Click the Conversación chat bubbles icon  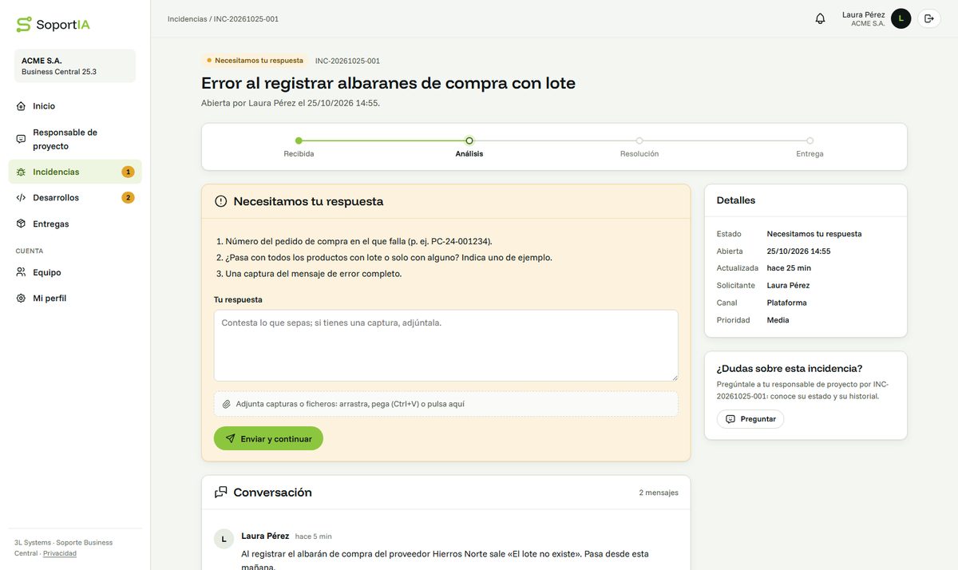pyautogui.click(x=221, y=493)
